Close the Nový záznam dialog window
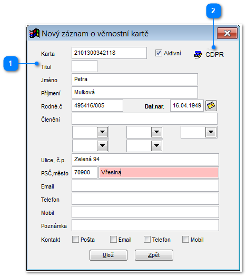 [227, 33]
